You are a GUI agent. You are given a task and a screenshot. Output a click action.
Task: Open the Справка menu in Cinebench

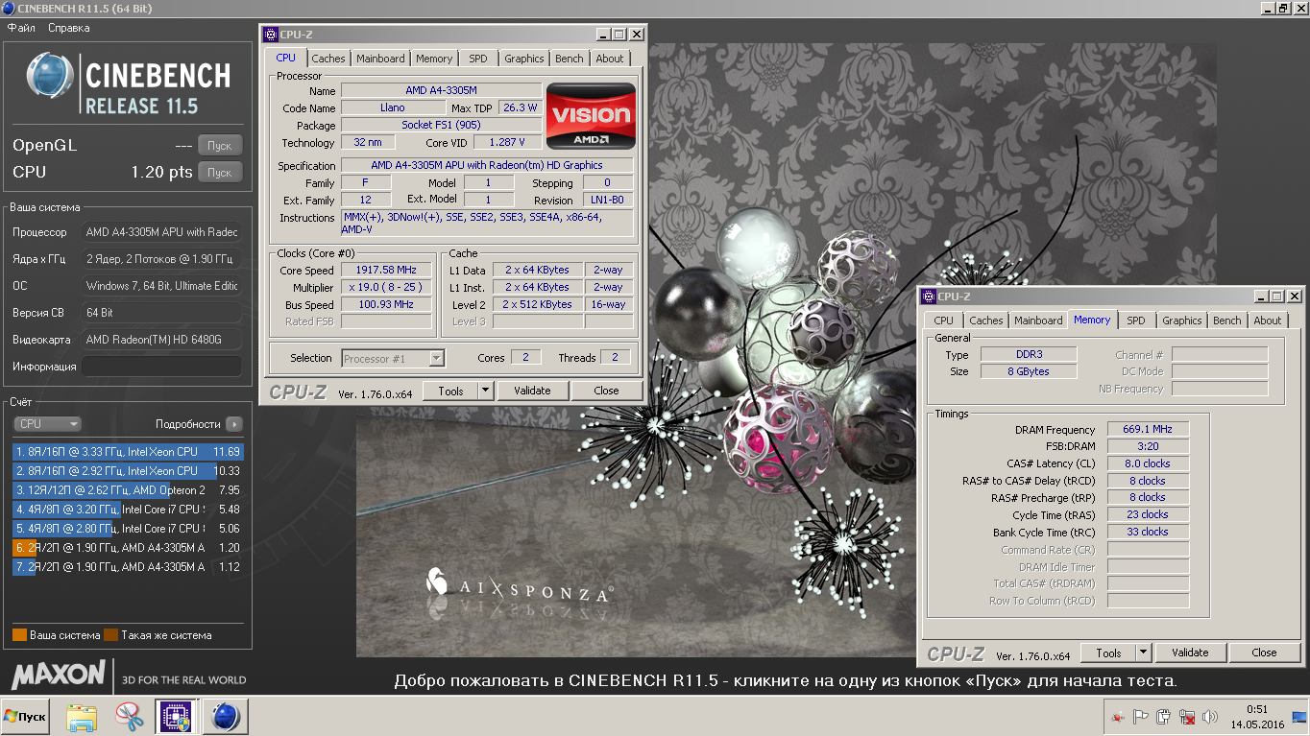tap(69, 28)
